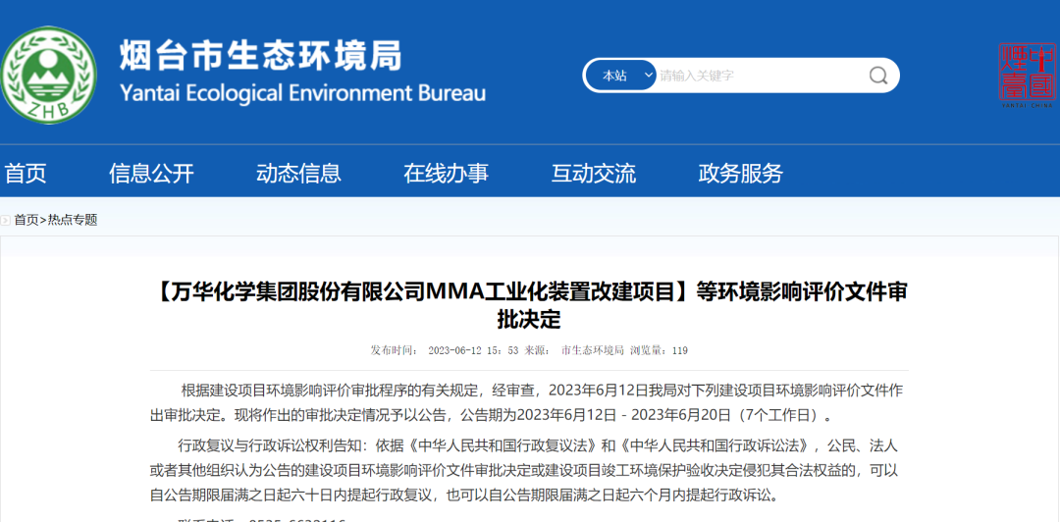This screenshot has height=522, width=1060.
Task: Click the 首页 breadcrumb link
Action: click(26, 220)
